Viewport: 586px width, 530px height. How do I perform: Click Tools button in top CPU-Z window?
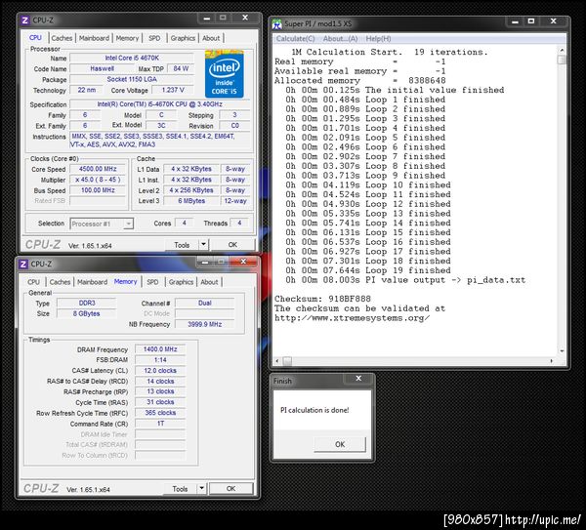182,245
